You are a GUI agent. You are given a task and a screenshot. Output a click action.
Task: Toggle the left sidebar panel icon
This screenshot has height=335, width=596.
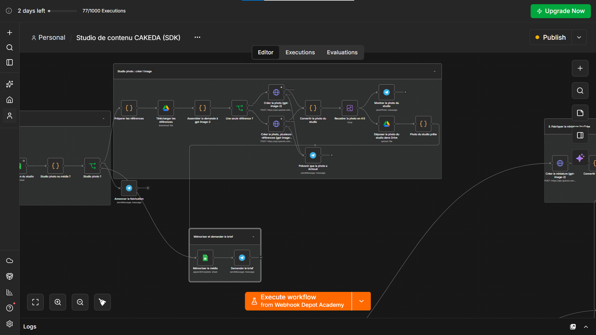point(10,62)
